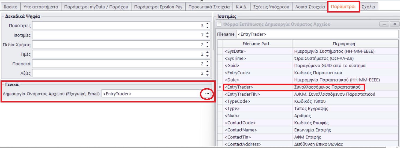
Task: Select the <EntryTraderTIN> row in the grid
Action: (x=257, y=94)
